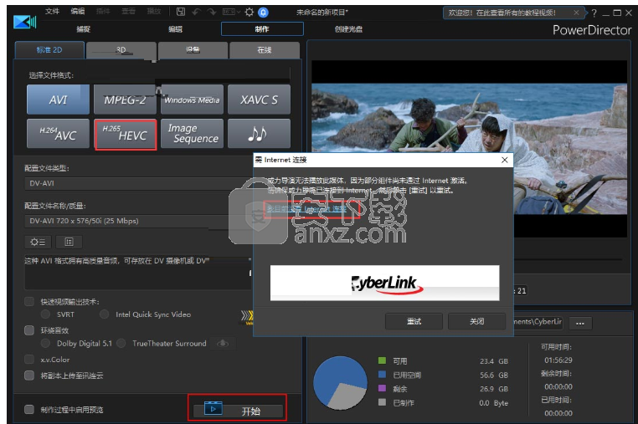Screen dimensions: 638x424
Task: Select the Device output tab
Action: click(193, 50)
